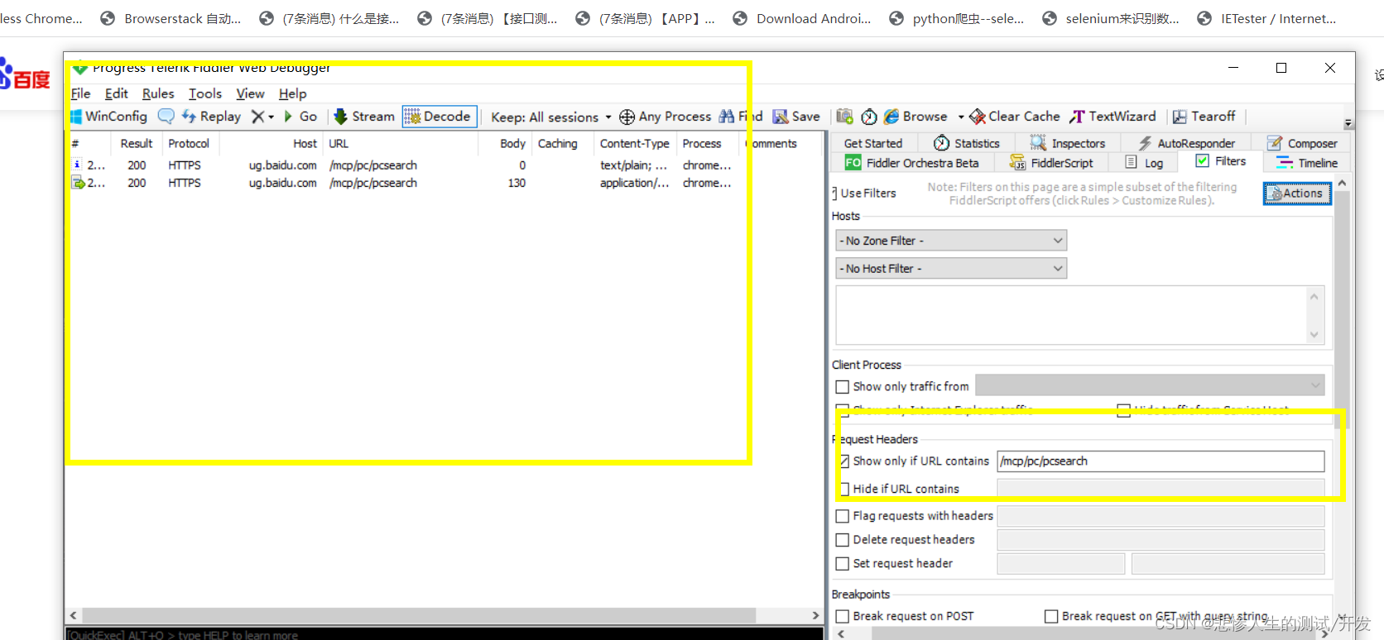Save sessions using Save button
The height and width of the screenshot is (640, 1384).
(x=796, y=117)
